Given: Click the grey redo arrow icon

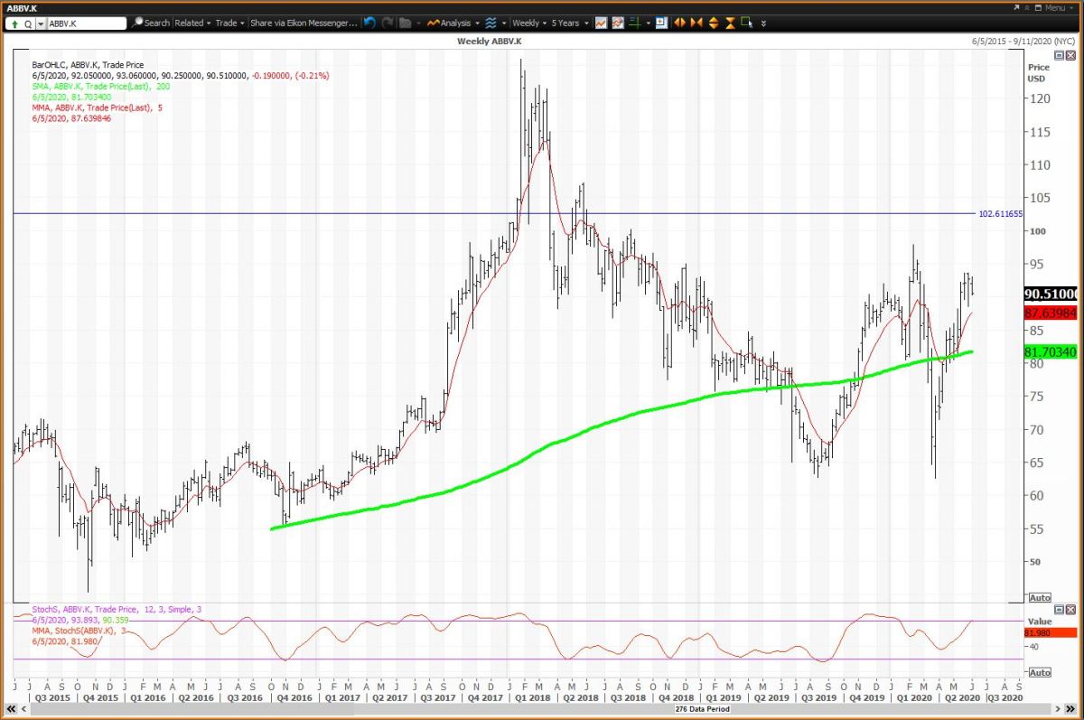Looking at the screenshot, I should click(388, 23).
